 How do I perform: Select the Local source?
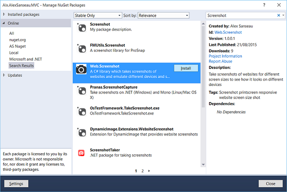14,53
